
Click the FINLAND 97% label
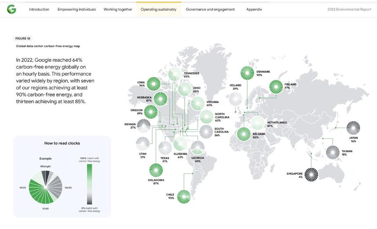[x=290, y=86]
